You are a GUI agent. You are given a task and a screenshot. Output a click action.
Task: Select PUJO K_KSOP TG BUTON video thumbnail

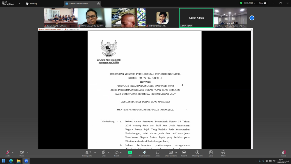tap(95, 18)
